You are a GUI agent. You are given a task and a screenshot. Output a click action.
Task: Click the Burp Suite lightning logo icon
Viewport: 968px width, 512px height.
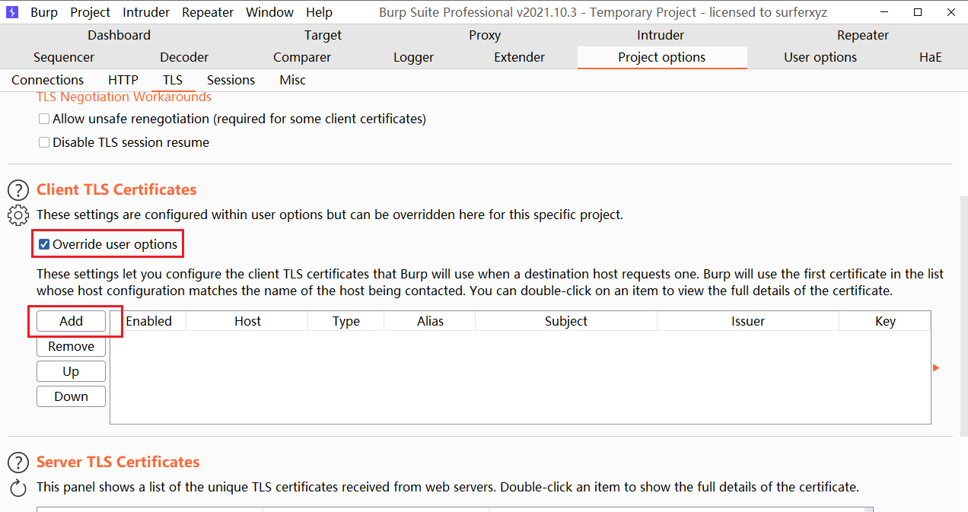(x=12, y=12)
